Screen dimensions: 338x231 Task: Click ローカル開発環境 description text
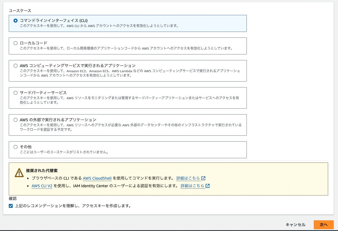coord(127,49)
